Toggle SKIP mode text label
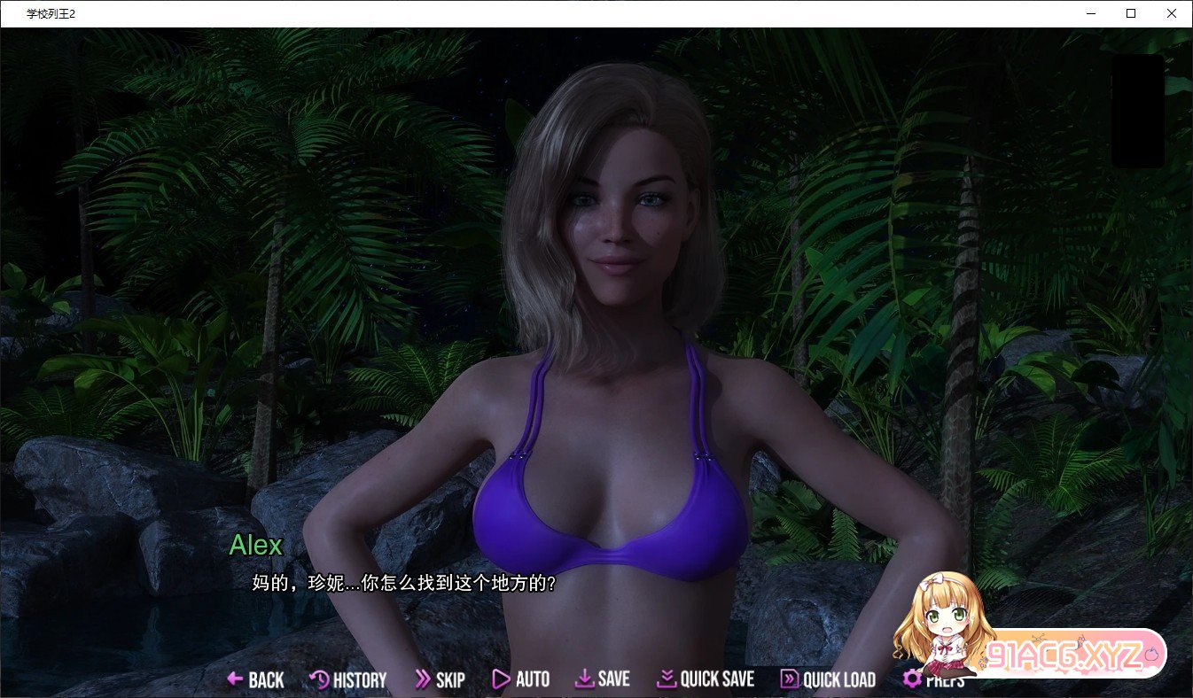Viewport: 1193px width, 698px height. pyautogui.click(x=450, y=680)
